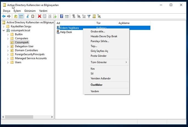Open the Tüm Görevler submenu
Viewport: 188px width, 127px height.
106,62
